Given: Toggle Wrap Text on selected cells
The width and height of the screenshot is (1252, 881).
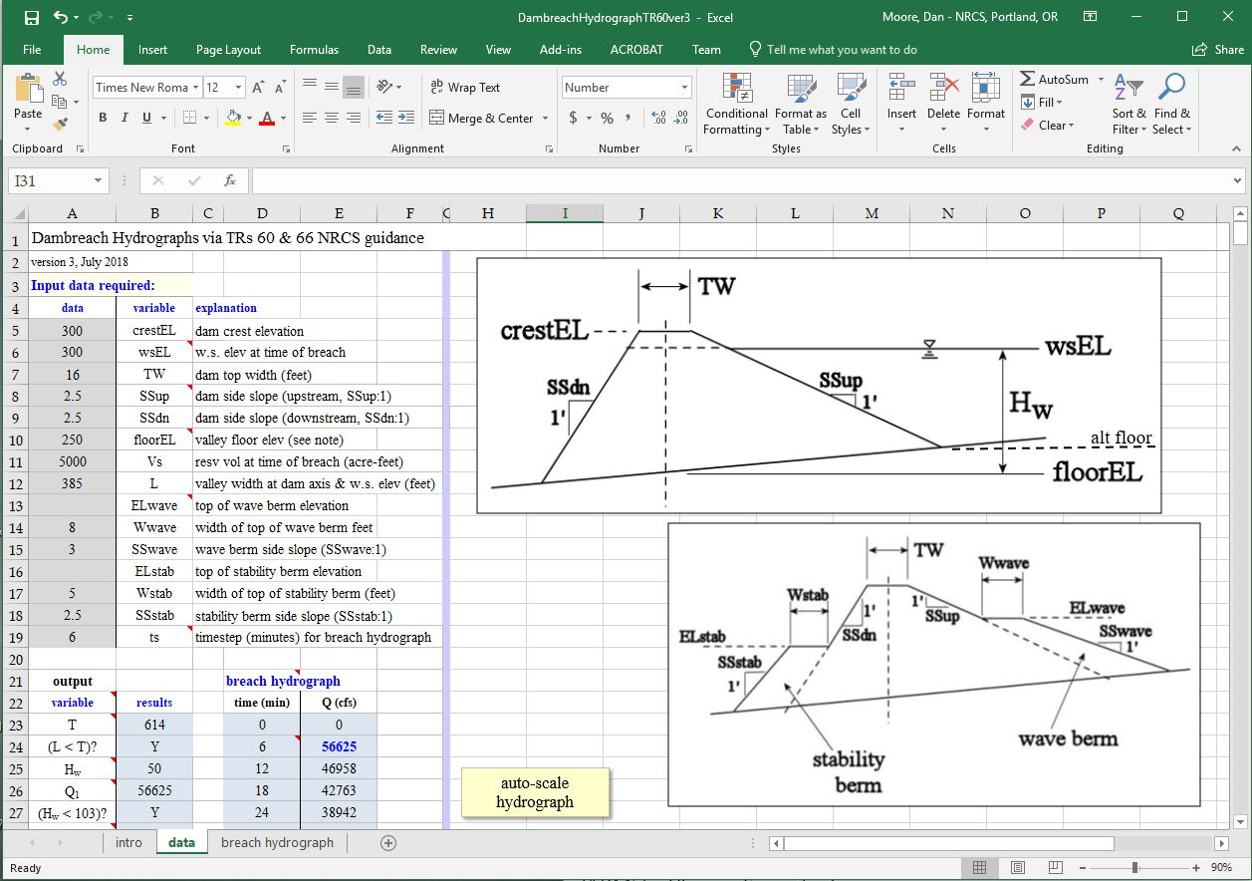Looking at the screenshot, I should coord(465,88).
